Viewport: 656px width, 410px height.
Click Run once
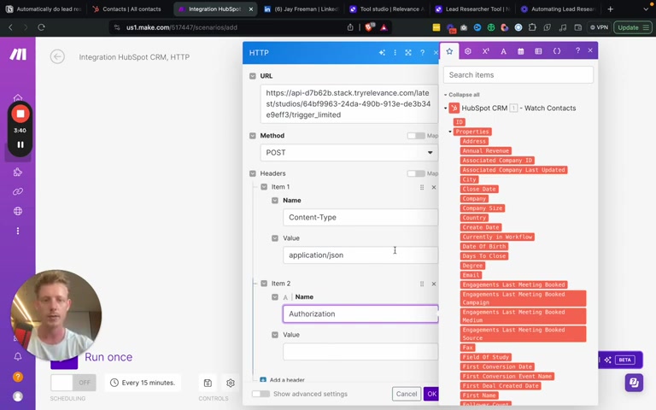108,357
